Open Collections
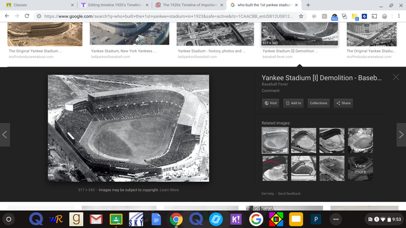Screen dimensions: 406x228 point(318,103)
